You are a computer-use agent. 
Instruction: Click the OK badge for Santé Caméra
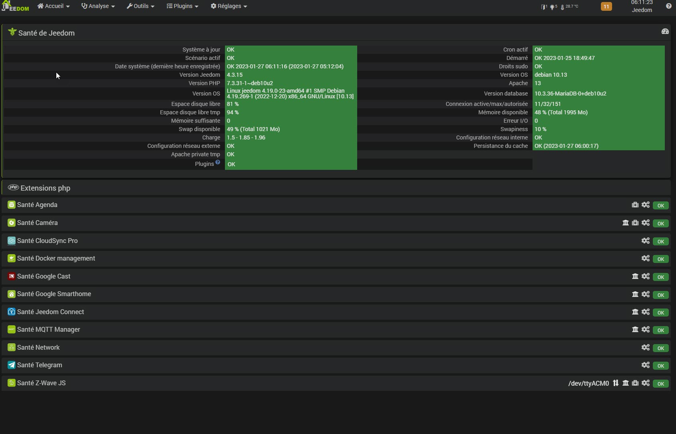tap(661, 224)
